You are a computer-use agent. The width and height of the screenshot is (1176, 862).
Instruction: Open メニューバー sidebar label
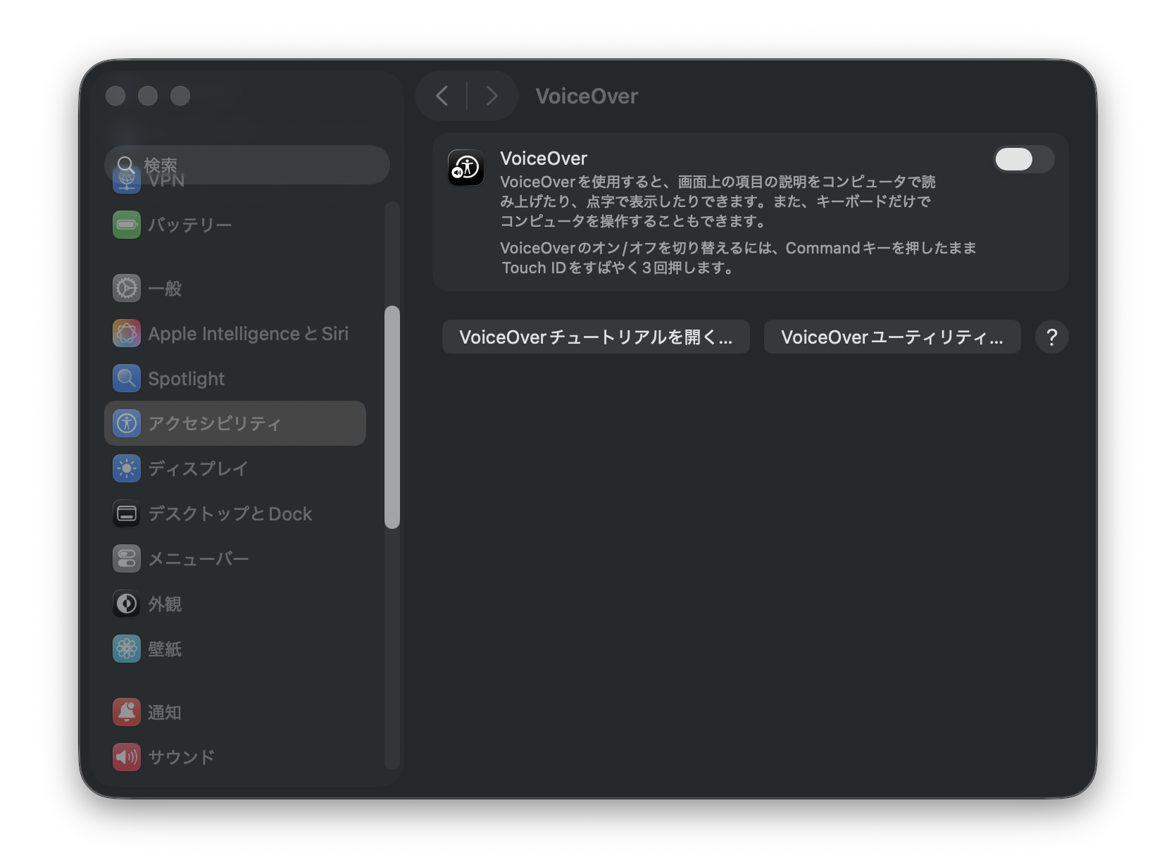199,558
